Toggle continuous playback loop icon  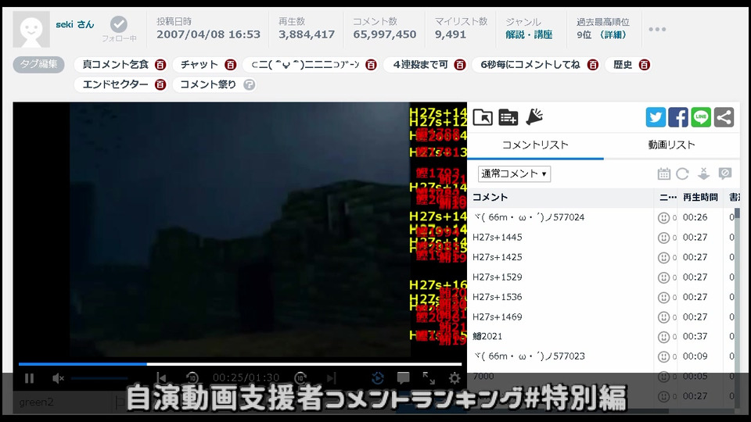377,378
